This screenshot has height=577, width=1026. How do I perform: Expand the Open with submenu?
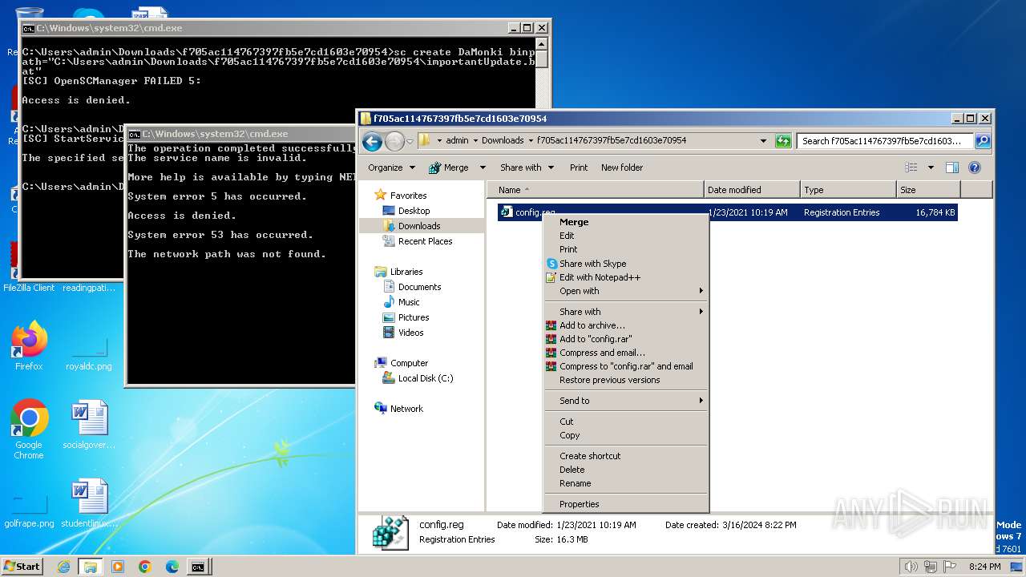point(626,291)
